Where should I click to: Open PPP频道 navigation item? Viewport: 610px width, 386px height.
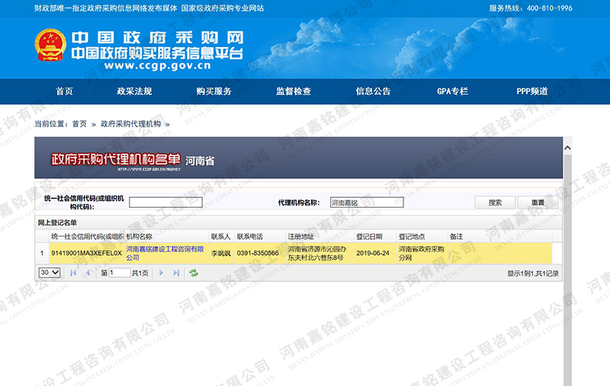pyautogui.click(x=532, y=91)
